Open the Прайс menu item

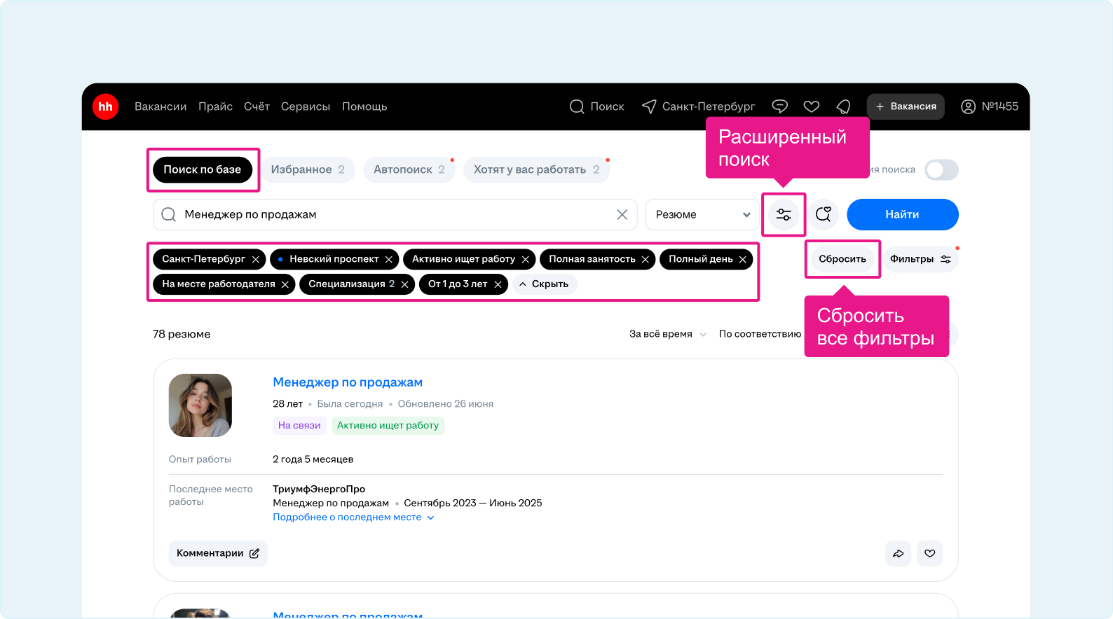(215, 106)
